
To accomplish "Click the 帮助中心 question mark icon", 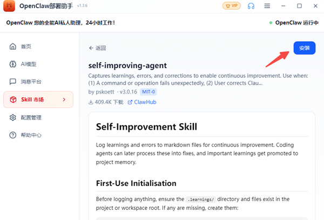I will click(13, 135).
